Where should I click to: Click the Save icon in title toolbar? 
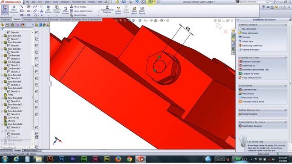click(x=124, y=2)
